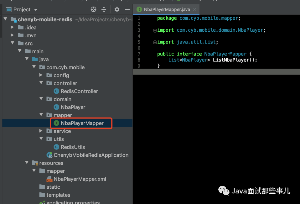
Task: Click the .mvn folder icon
Action: pyautogui.click(x=21, y=35)
